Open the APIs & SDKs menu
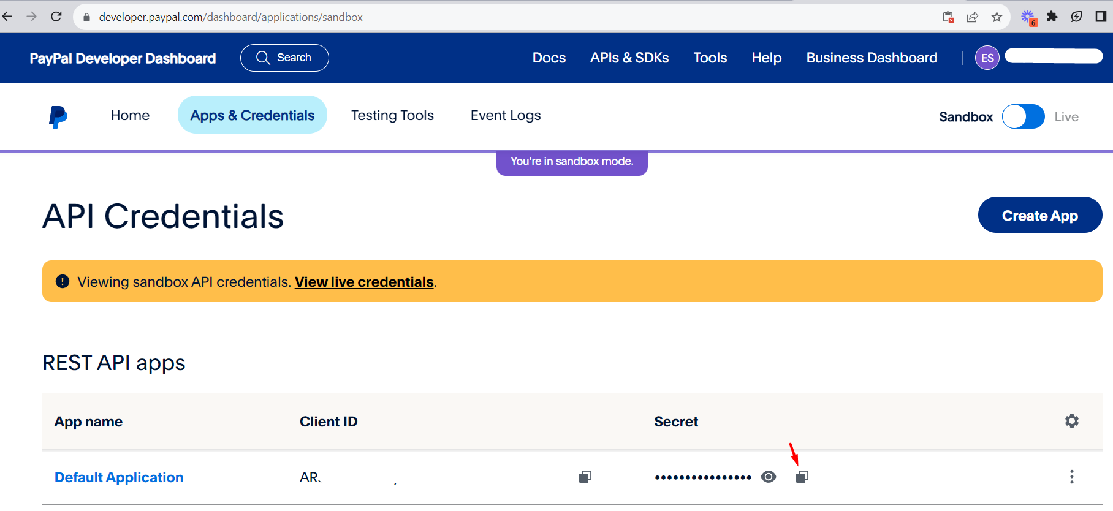 click(x=629, y=58)
